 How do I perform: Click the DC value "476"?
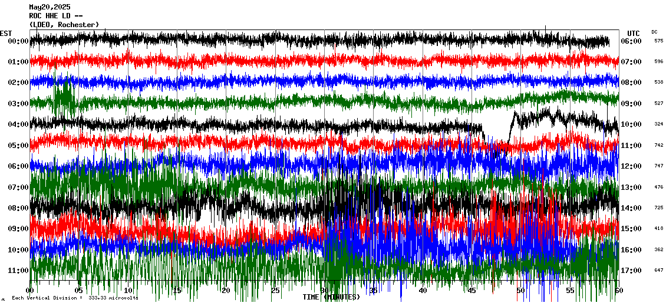[658, 187]
